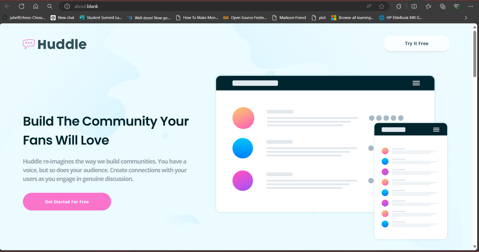Click the Build The Community headline
The image size is (479, 252).
pos(106,130)
